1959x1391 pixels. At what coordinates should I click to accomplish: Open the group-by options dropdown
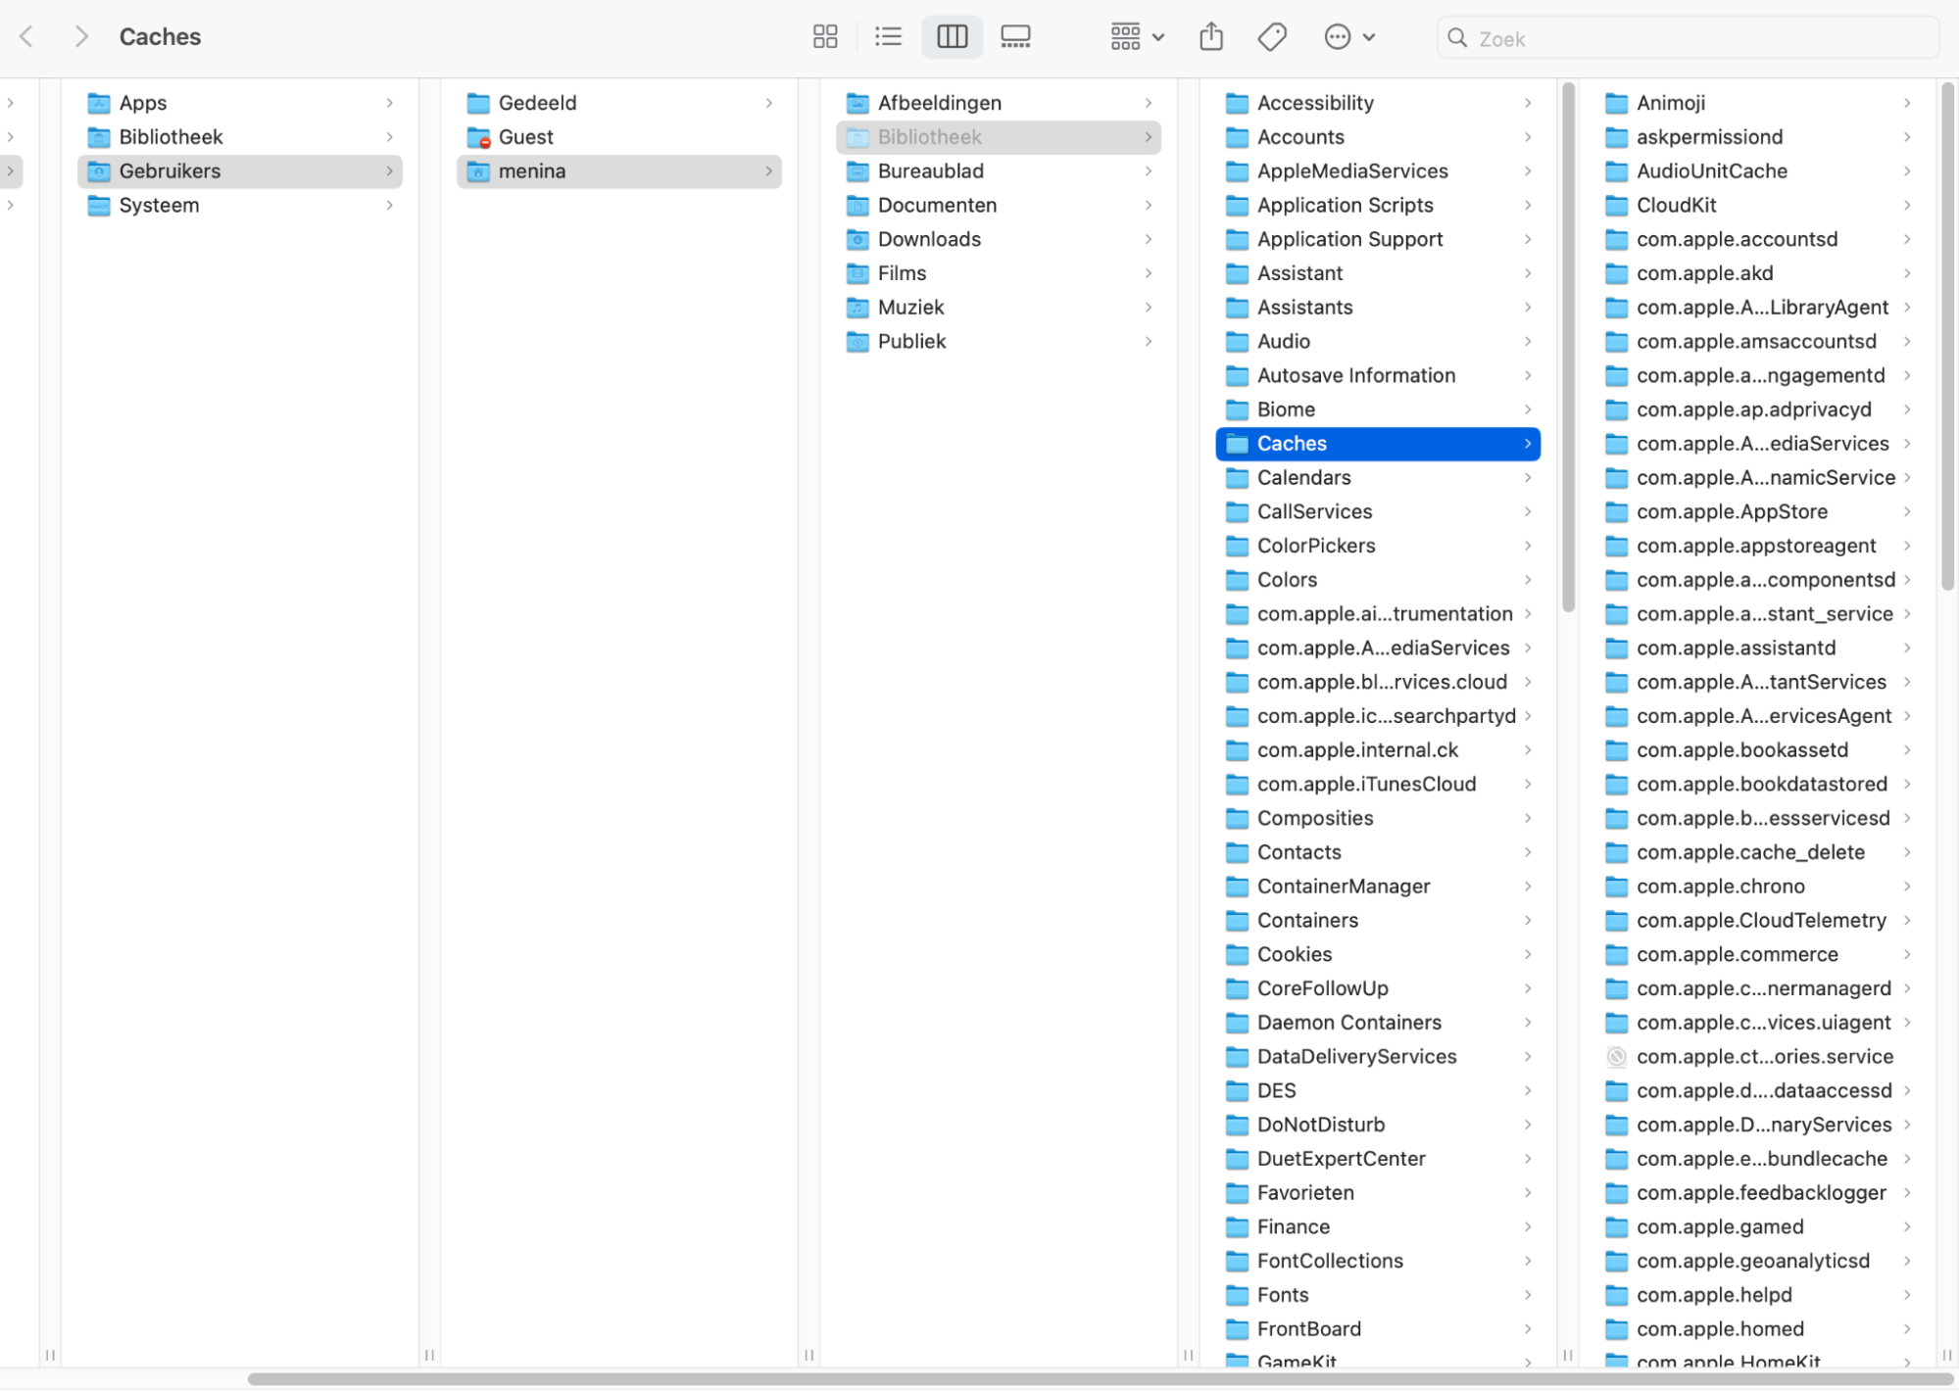[1136, 37]
